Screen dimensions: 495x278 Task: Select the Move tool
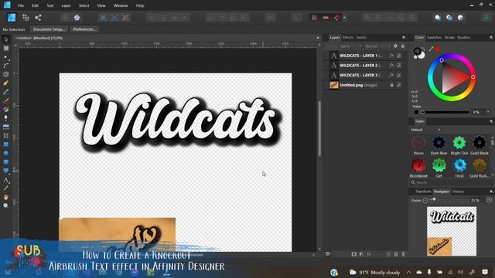(6, 39)
